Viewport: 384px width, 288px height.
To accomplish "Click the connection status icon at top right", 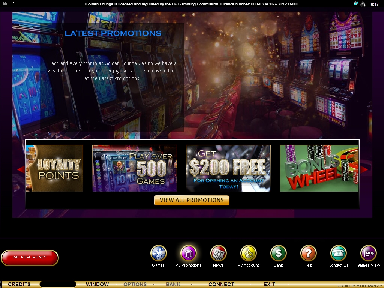I will click(x=355, y=4).
